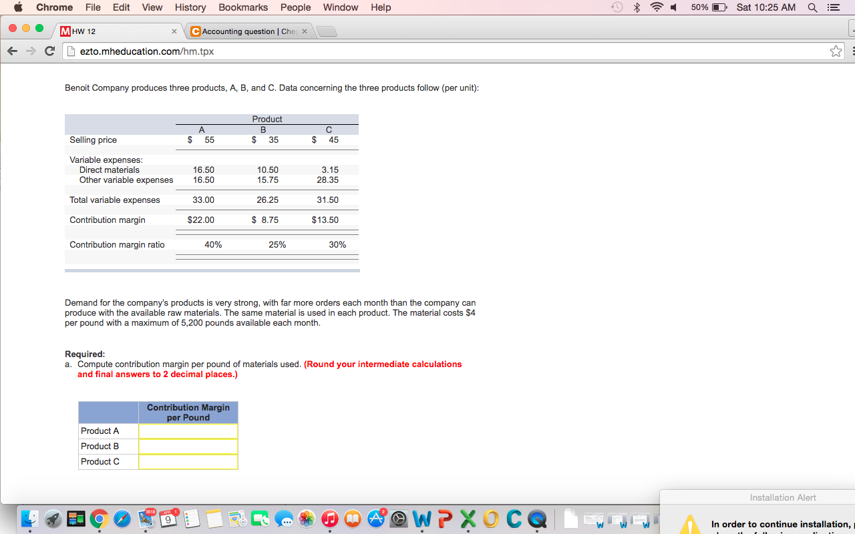Open Launchpad from the dock
Viewport: 855px width, 534px height.
[x=53, y=519]
